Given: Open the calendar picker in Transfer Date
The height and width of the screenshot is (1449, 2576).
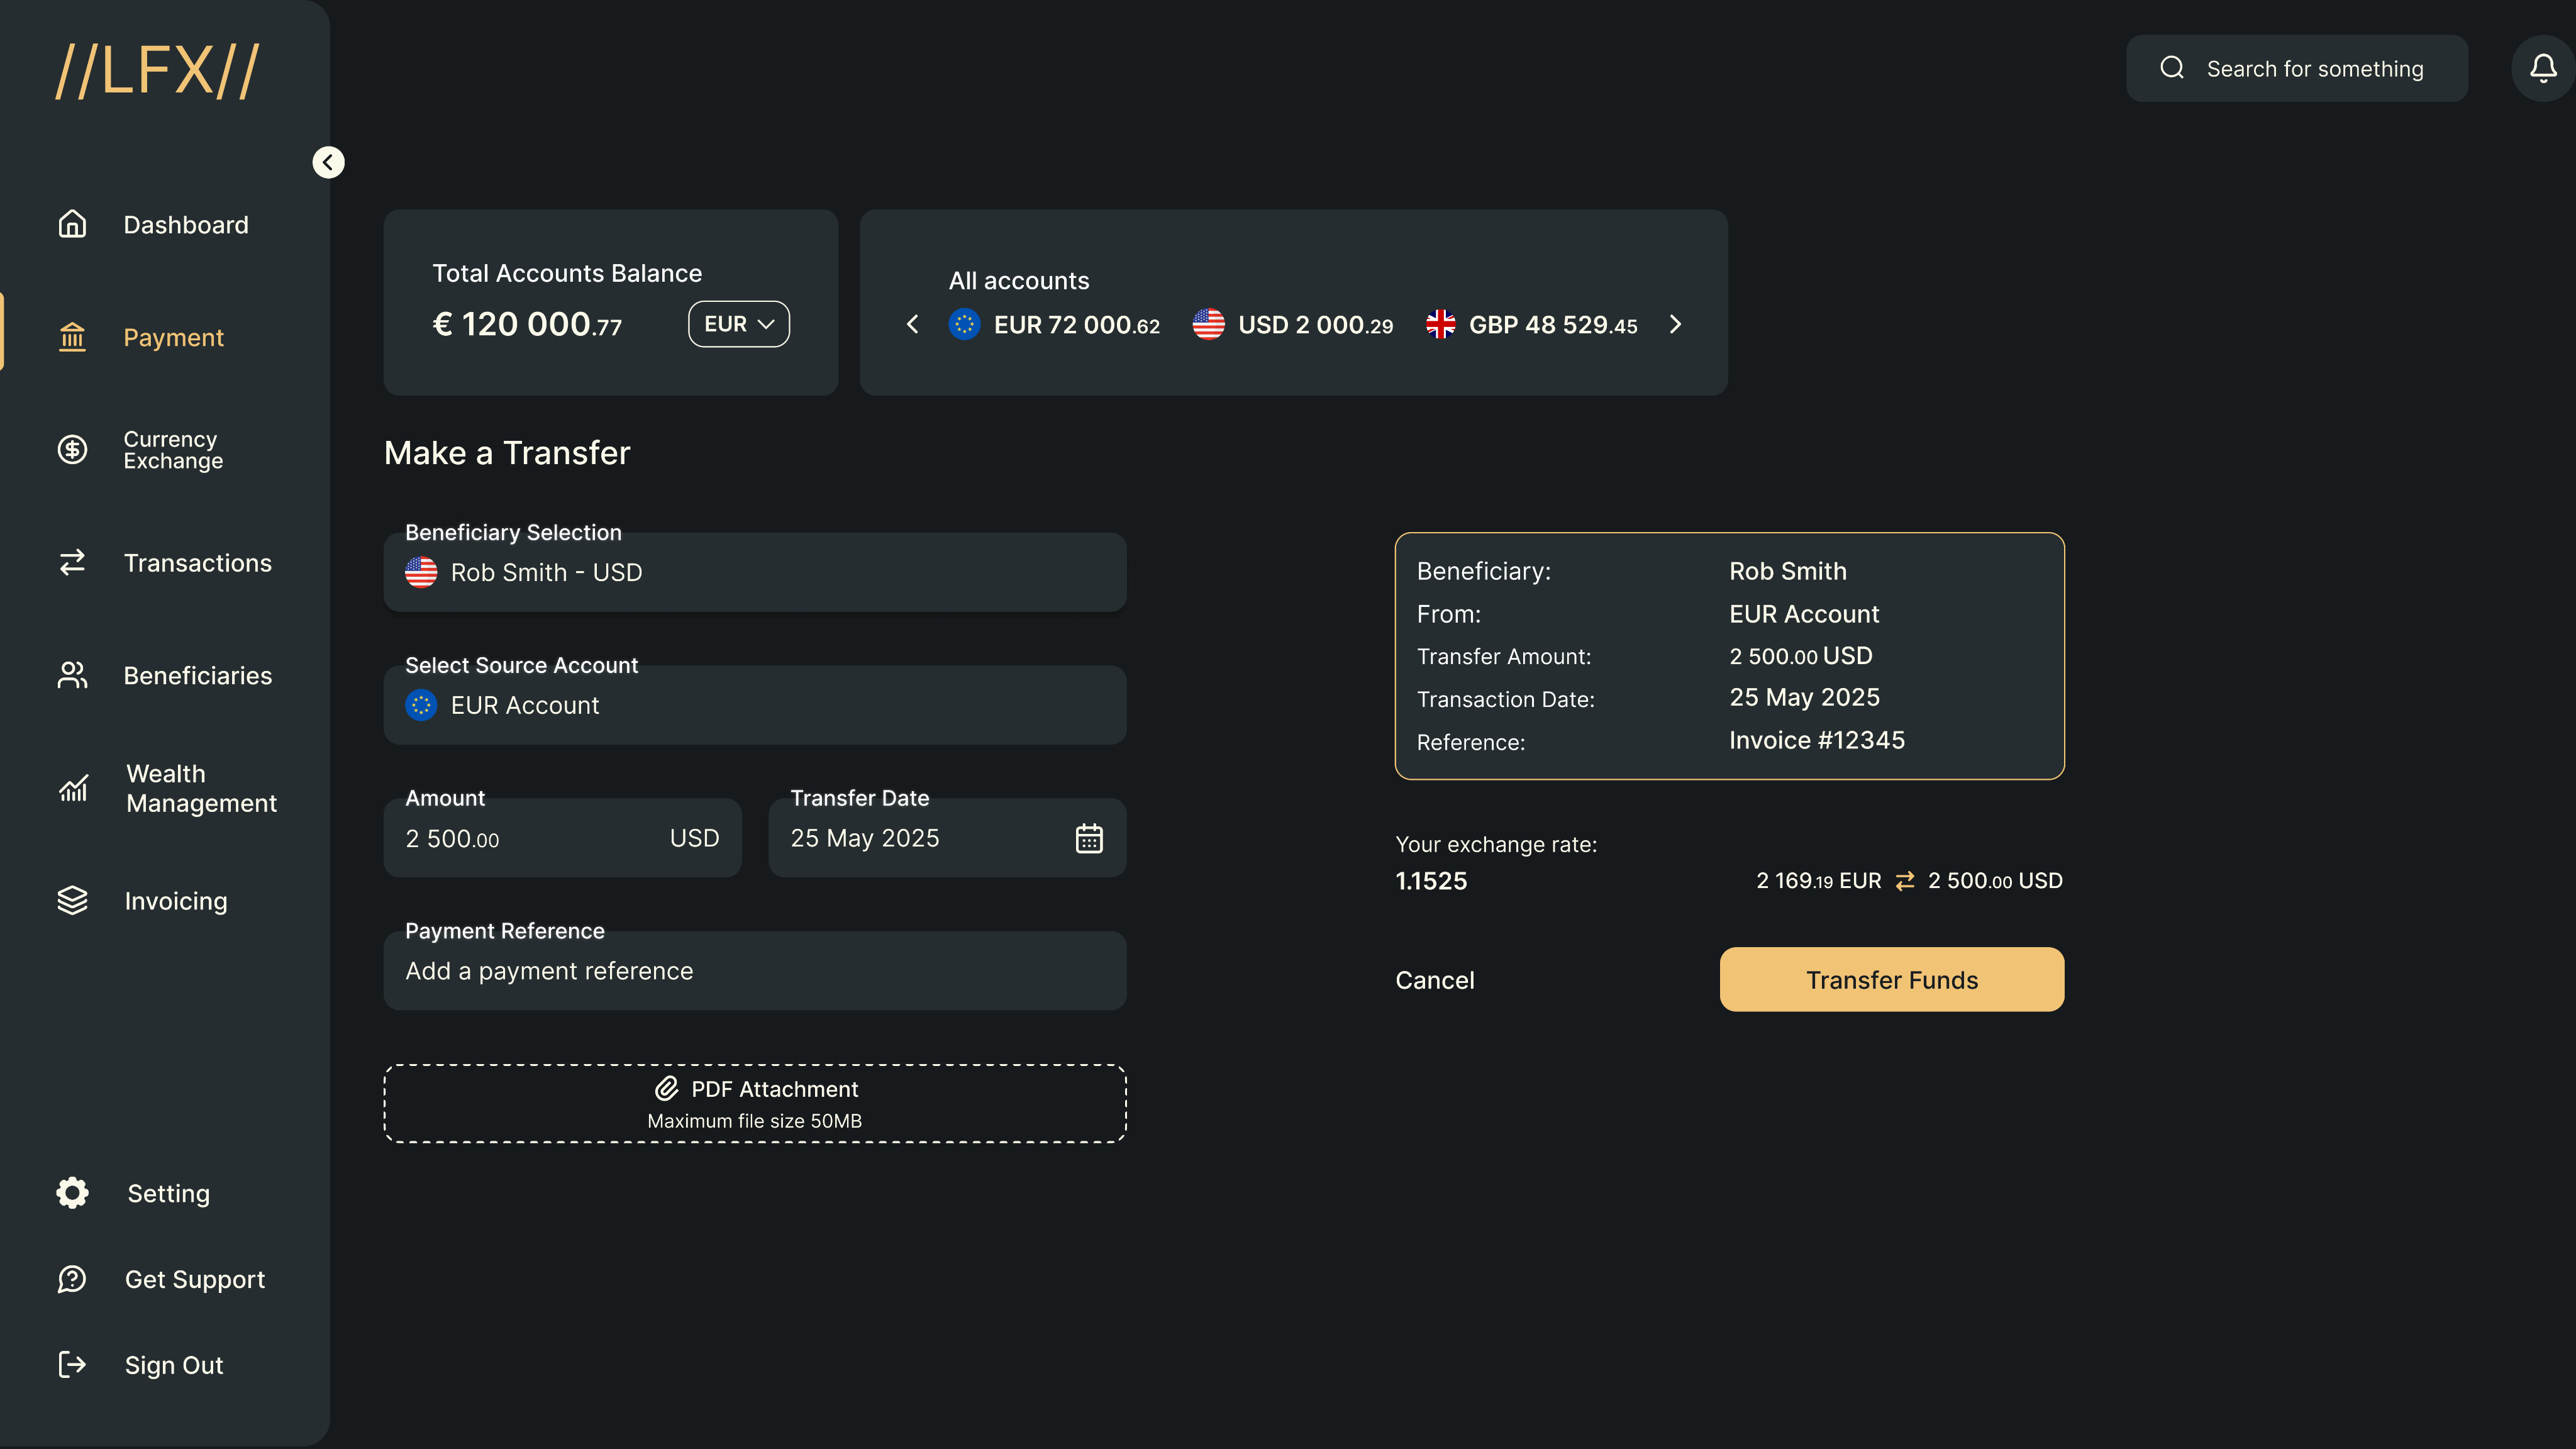Looking at the screenshot, I should [x=1089, y=838].
